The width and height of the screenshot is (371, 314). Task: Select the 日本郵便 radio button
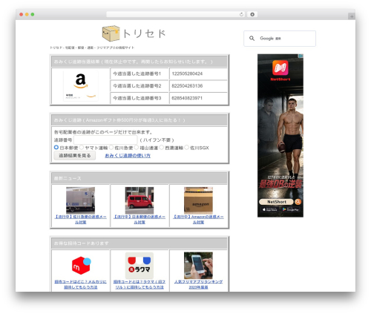tap(56, 148)
